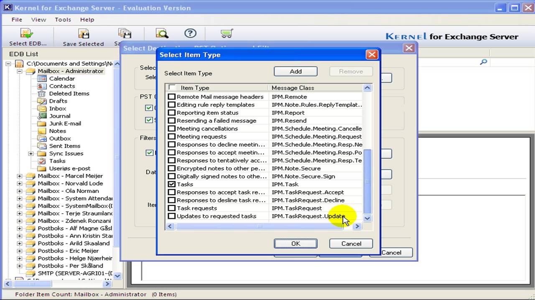
Task: Collapse the C:\Documents and Settings root node
Action: pyautogui.click(x=8, y=64)
